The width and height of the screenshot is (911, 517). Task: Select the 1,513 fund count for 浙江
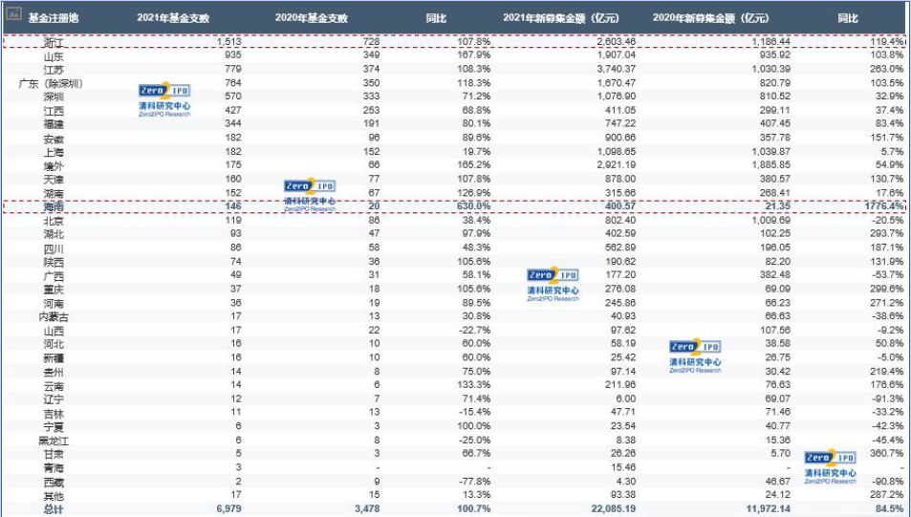228,42
